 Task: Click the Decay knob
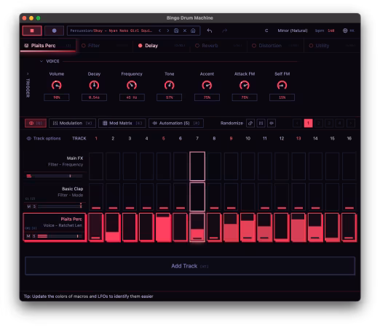pyautogui.click(x=94, y=85)
